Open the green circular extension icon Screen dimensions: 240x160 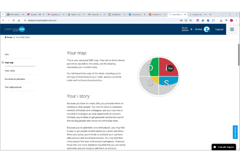pos(203,20)
